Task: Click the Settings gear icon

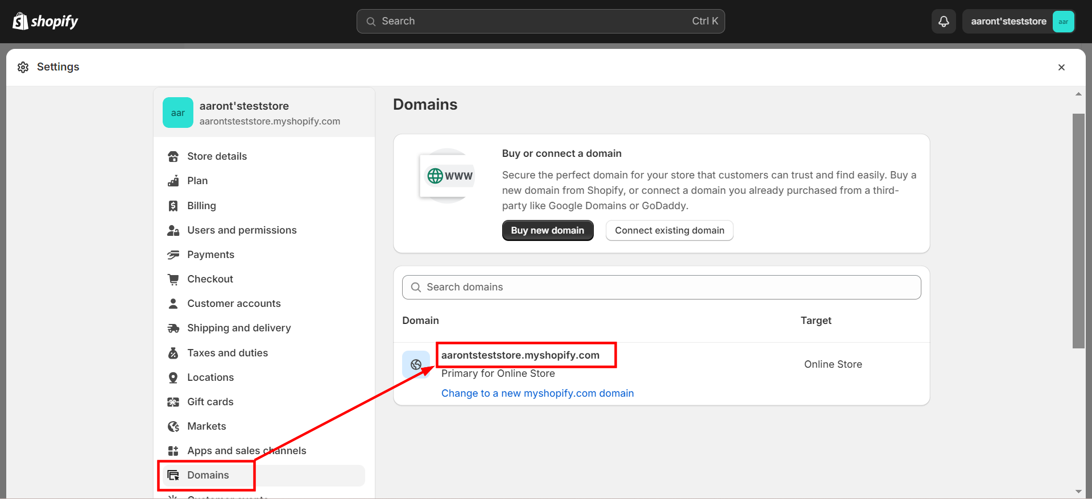Action: point(23,67)
